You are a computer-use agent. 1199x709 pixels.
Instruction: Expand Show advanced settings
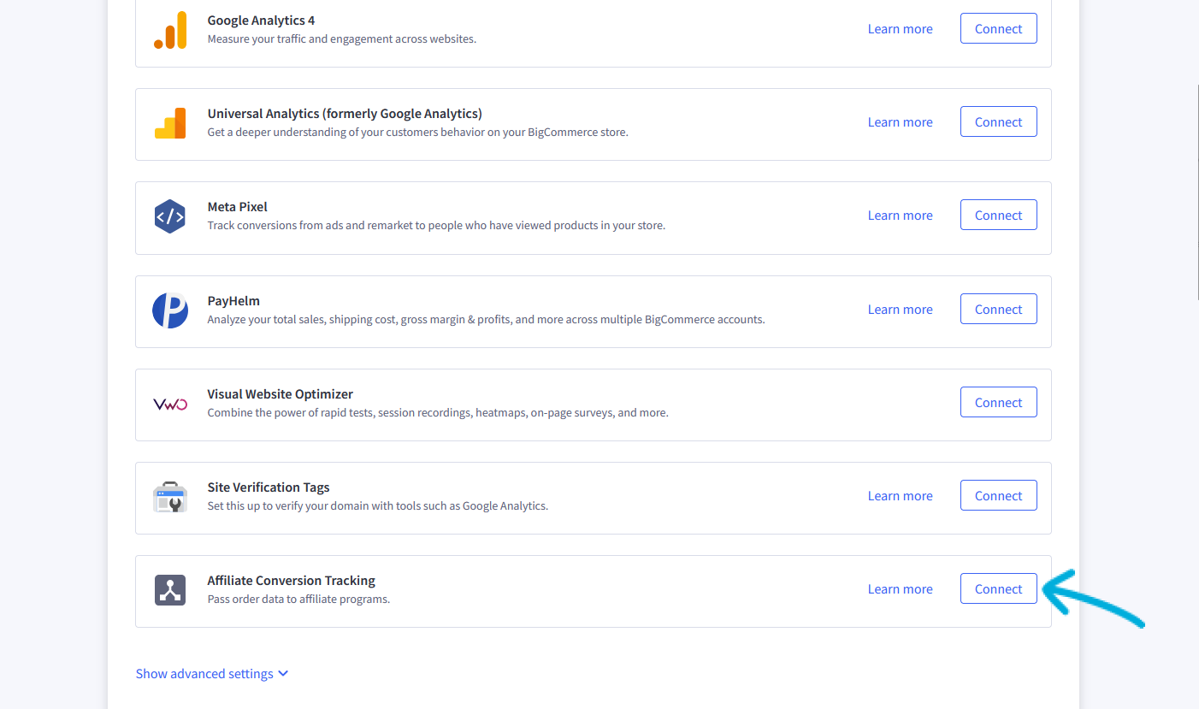(212, 673)
